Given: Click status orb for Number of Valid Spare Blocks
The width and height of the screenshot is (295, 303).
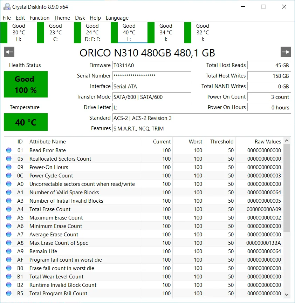Looking at the screenshot, I should click(x=9, y=192).
